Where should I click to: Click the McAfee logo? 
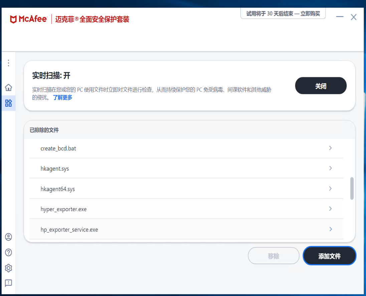click(x=28, y=19)
